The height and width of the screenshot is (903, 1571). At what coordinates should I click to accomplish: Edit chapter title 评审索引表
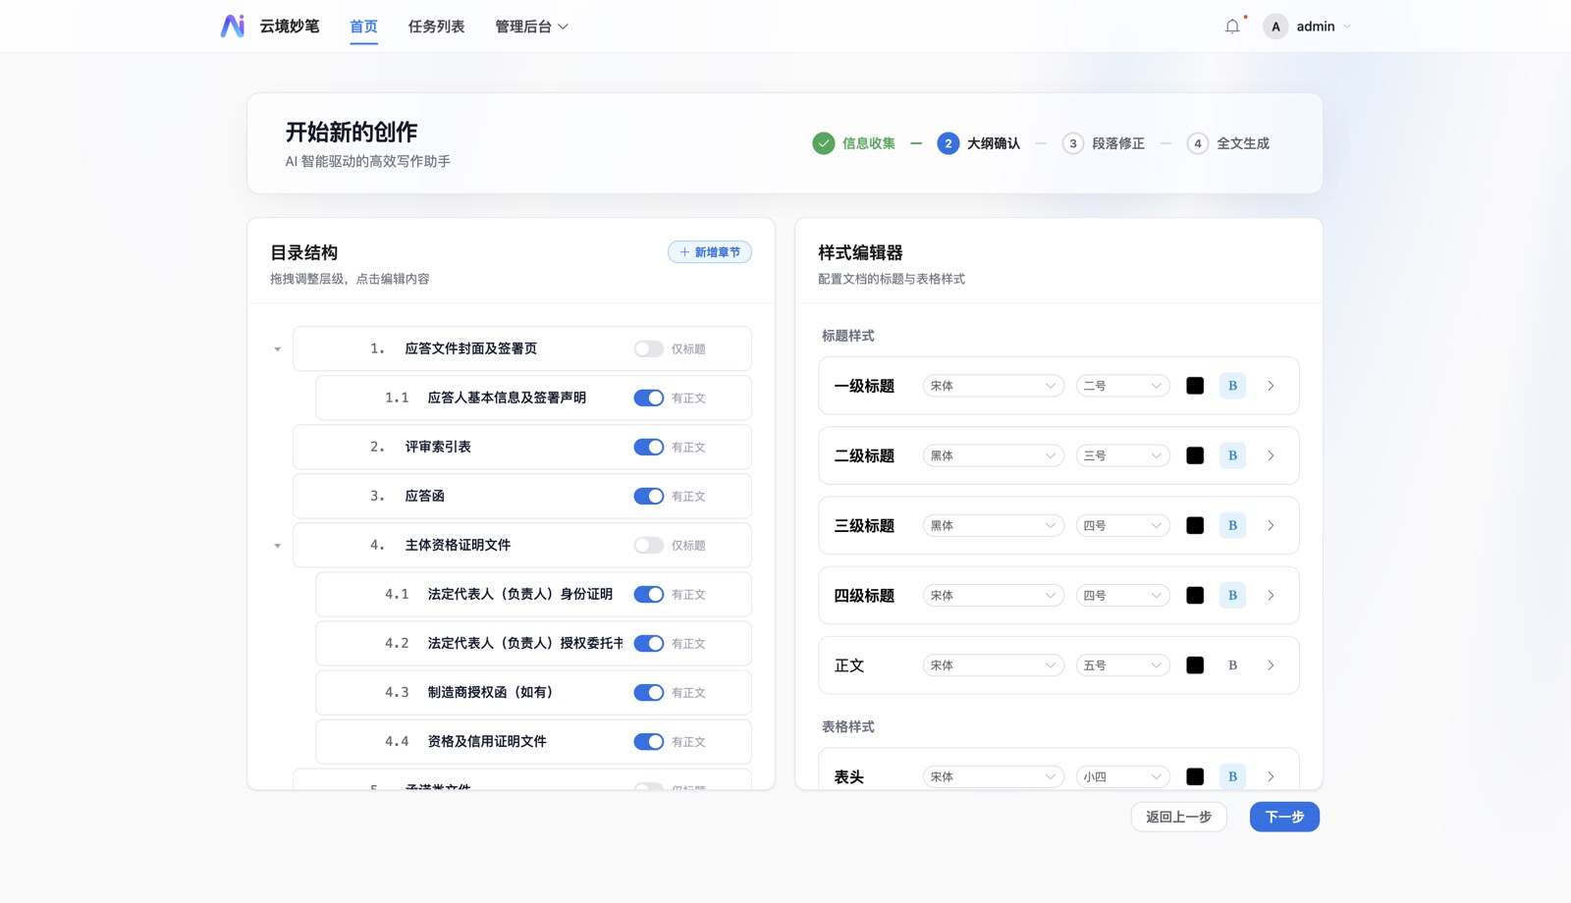click(438, 447)
